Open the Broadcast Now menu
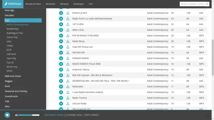 pos(33,4)
